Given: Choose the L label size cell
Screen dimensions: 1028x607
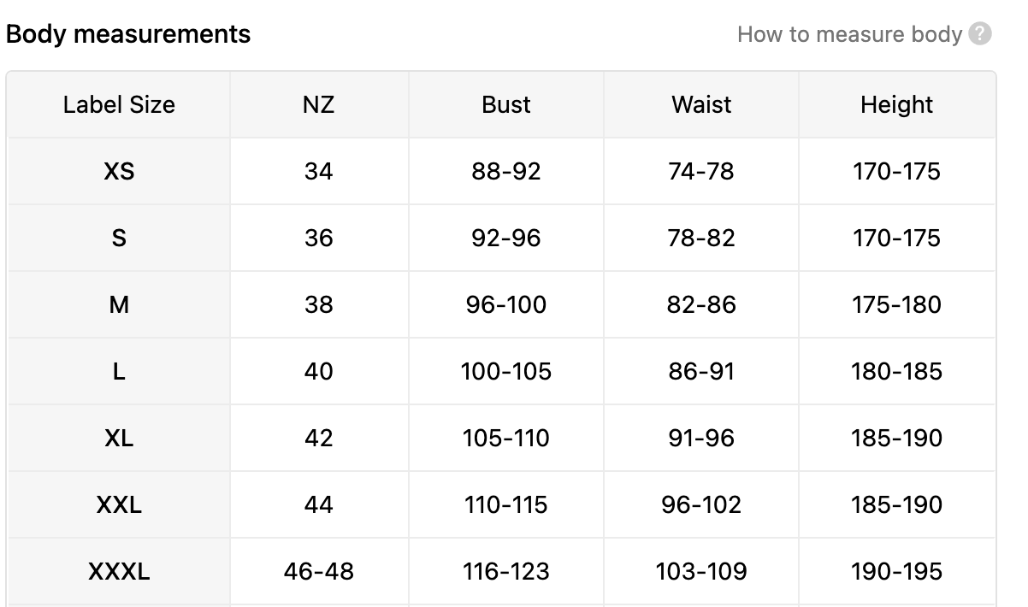Looking at the screenshot, I should point(119,371).
